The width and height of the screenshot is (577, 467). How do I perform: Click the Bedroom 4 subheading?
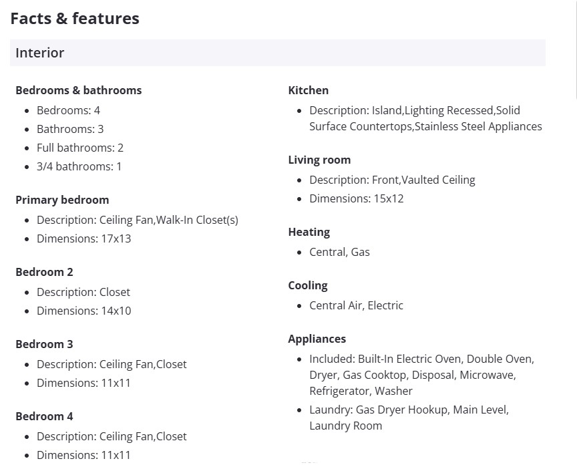[44, 416]
